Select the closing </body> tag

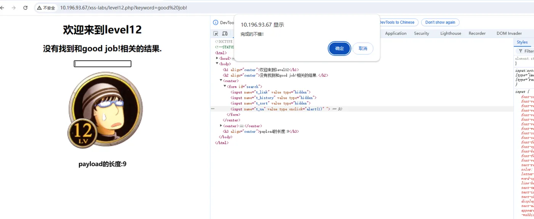coord(225,137)
